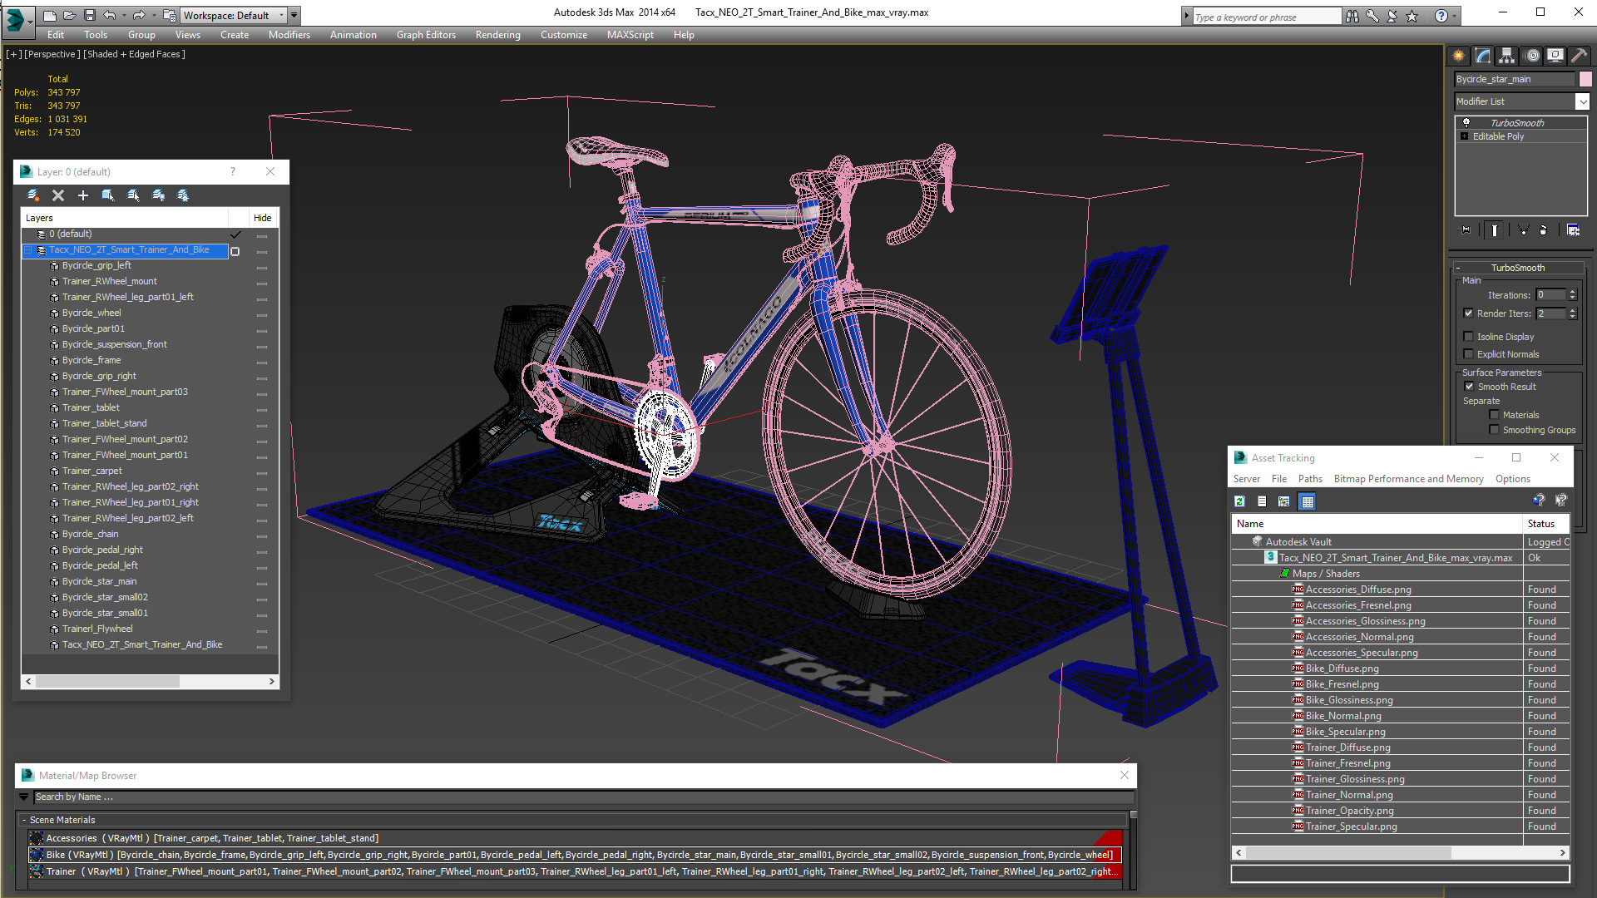Enable Explicit Normals checkbox
Screen dimensions: 1597x898
click(x=1469, y=354)
